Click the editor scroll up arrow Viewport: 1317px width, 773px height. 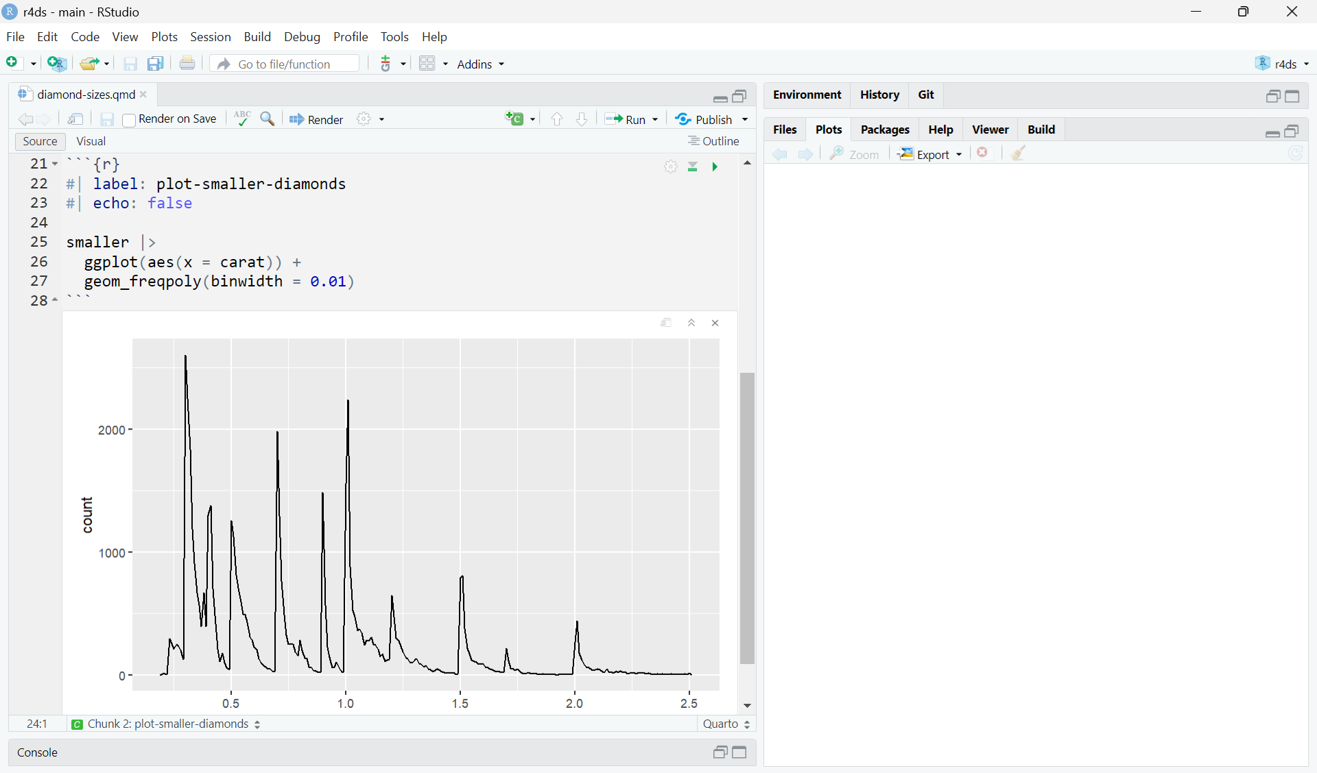point(748,163)
